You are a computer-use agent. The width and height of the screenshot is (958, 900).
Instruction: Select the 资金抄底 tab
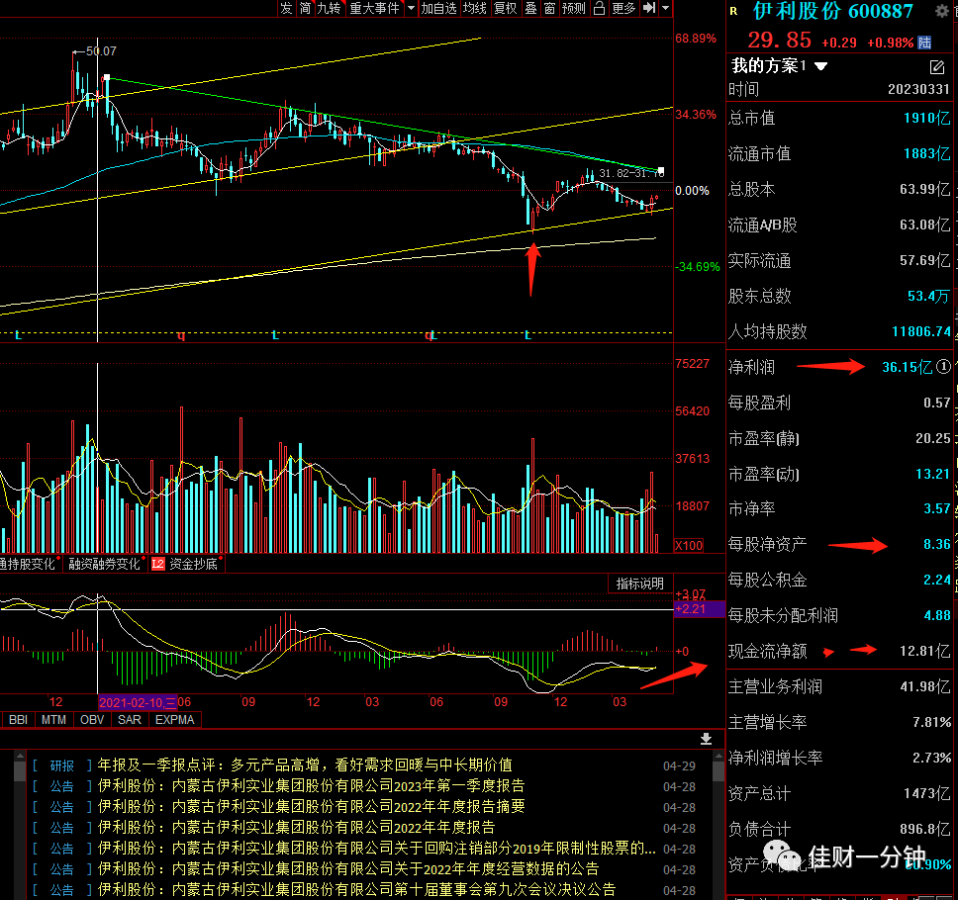pos(193,564)
